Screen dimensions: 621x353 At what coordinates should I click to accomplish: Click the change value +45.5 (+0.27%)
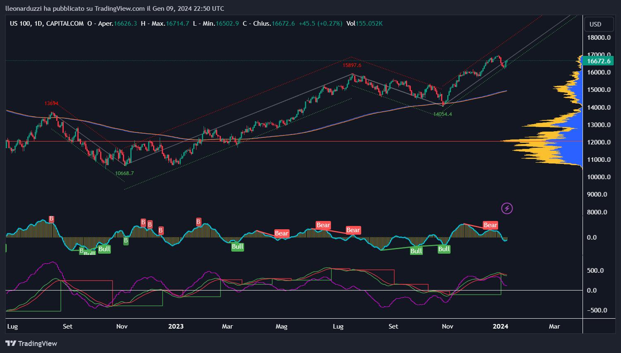(x=321, y=24)
